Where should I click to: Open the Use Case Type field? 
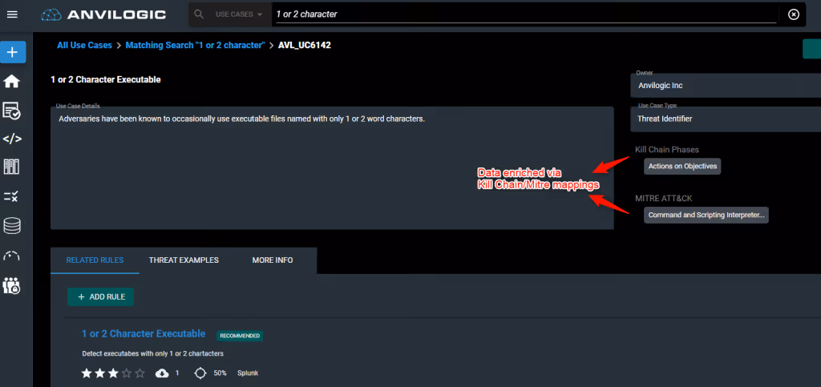[726, 119]
